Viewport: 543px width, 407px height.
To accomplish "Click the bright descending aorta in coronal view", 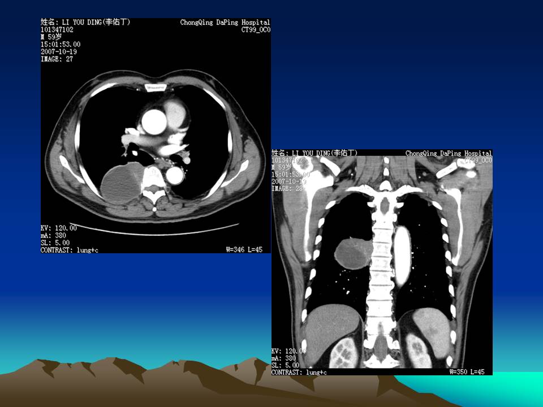I will 401,254.
